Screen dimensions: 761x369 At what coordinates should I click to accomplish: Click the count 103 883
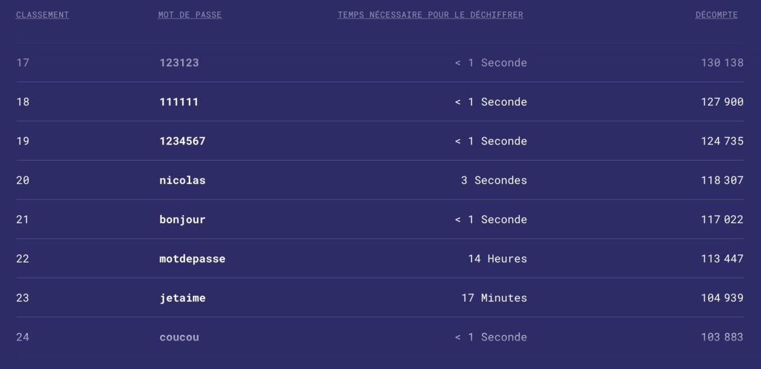click(722, 338)
